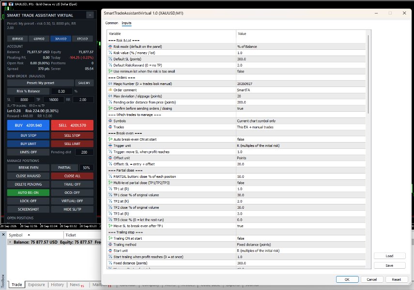Click 'Risk % Balance' mode selector

(x=28, y=91)
